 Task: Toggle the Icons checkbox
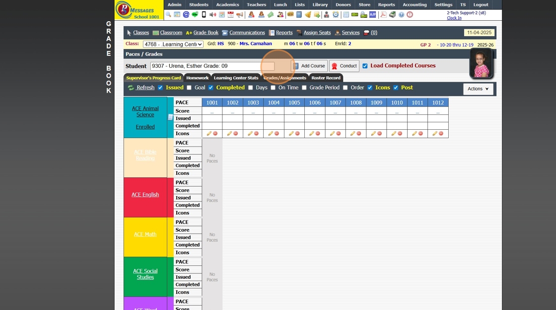point(370,88)
